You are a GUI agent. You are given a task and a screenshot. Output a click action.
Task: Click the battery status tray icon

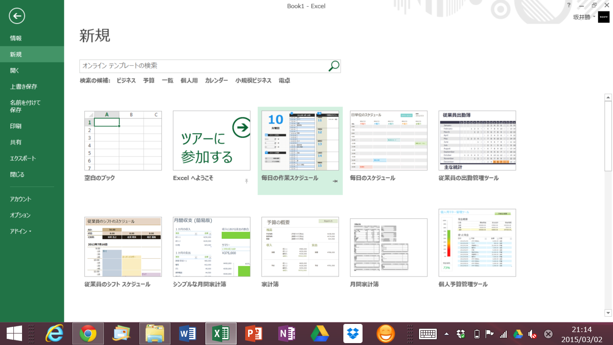click(476, 334)
